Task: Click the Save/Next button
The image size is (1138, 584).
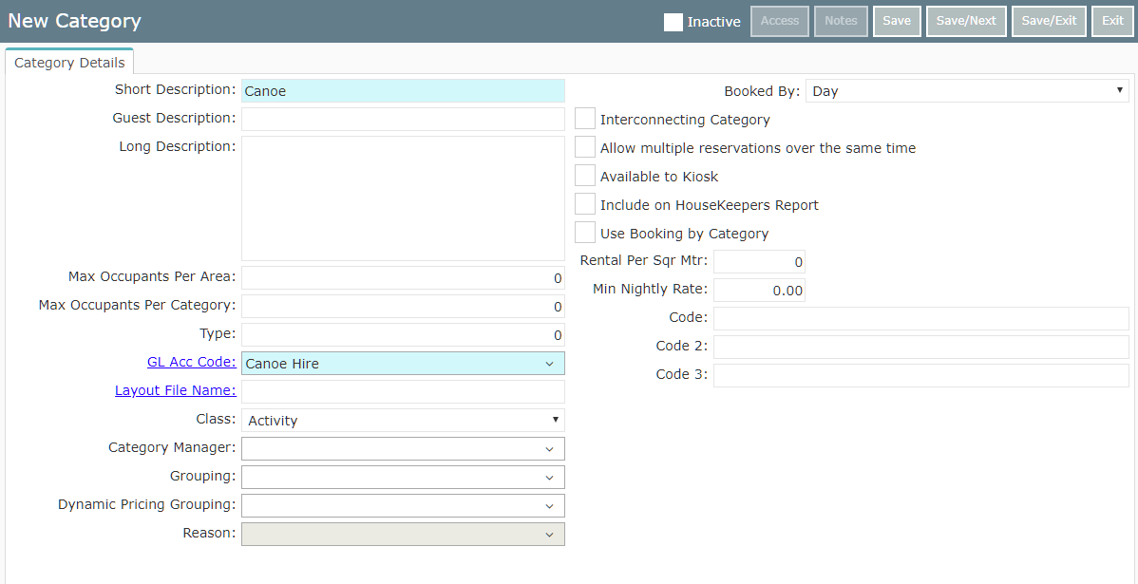Action: click(x=966, y=21)
